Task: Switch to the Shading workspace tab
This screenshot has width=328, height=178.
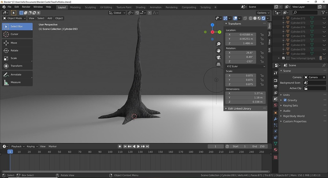Action: [x=140, y=7]
